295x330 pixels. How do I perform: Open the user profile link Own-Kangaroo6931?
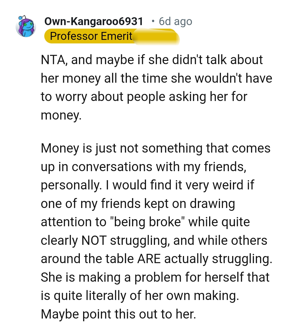pos(94,21)
